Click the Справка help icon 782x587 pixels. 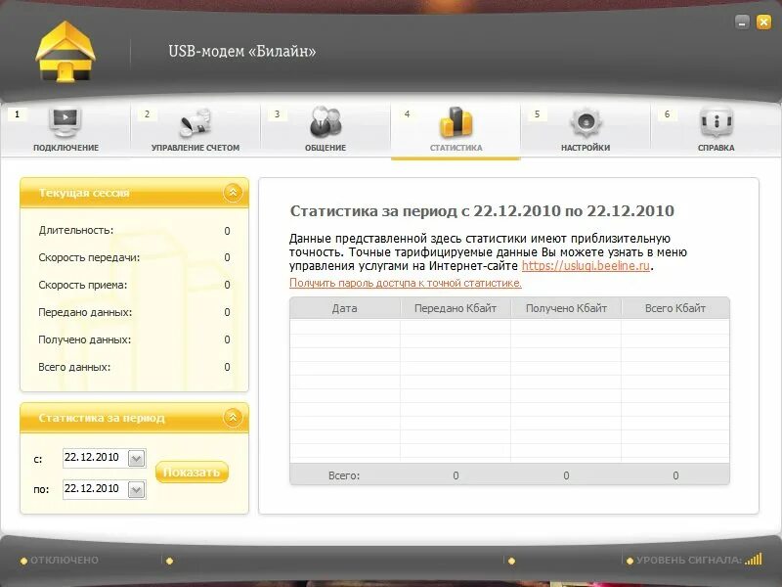[717, 120]
